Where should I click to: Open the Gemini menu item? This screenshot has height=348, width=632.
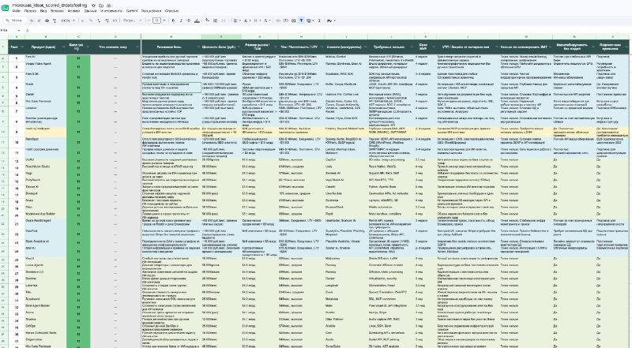click(132, 11)
